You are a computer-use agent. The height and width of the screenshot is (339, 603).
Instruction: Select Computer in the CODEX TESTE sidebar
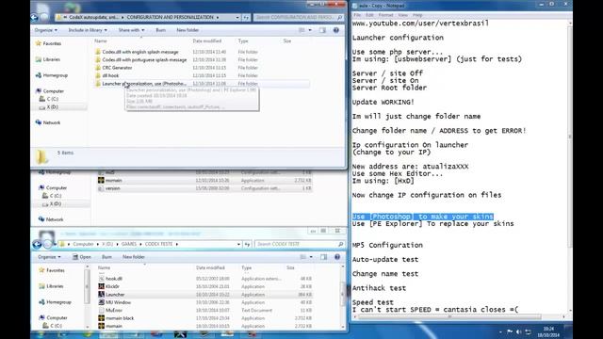pyautogui.click(x=53, y=318)
